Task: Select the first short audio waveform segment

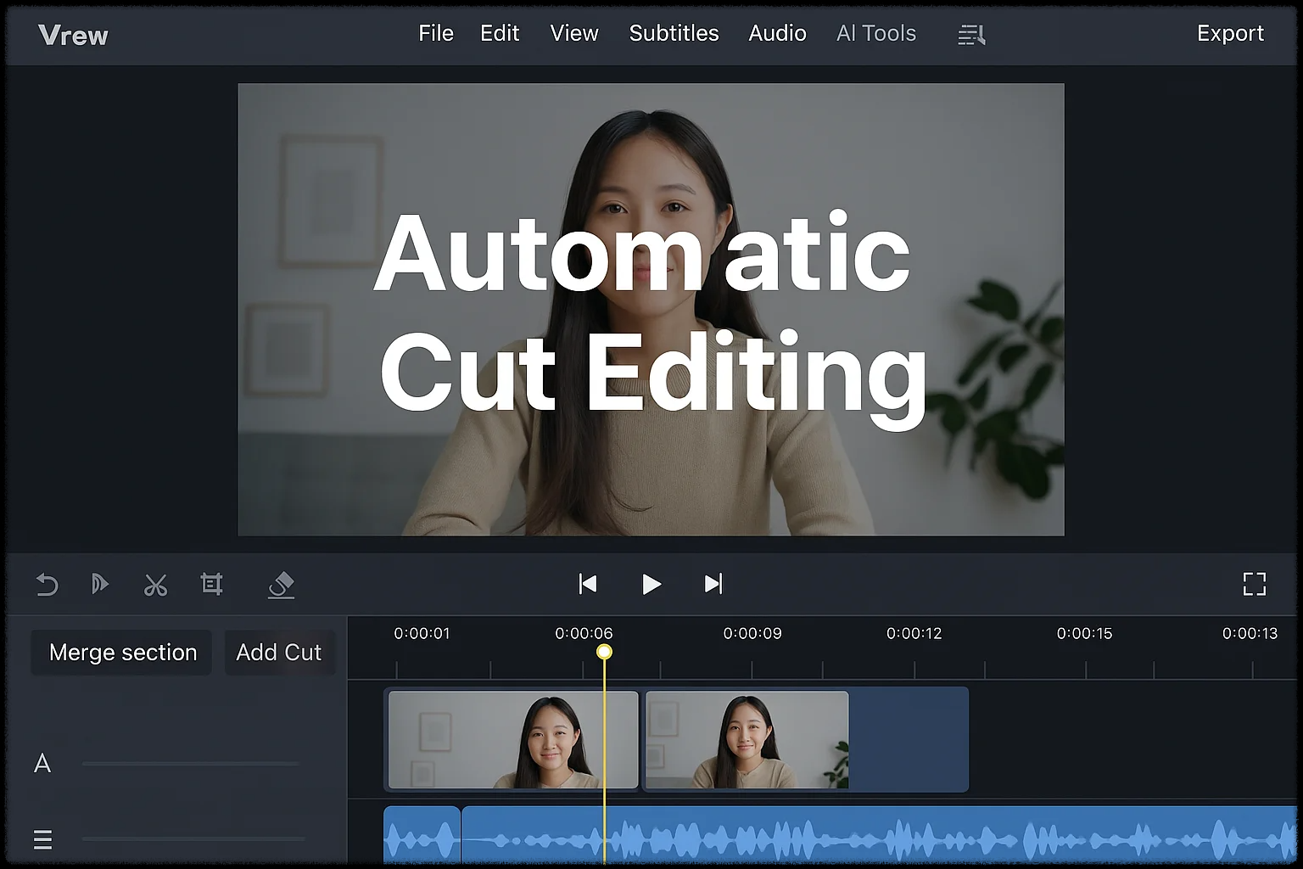Action: [x=422, y=836]
